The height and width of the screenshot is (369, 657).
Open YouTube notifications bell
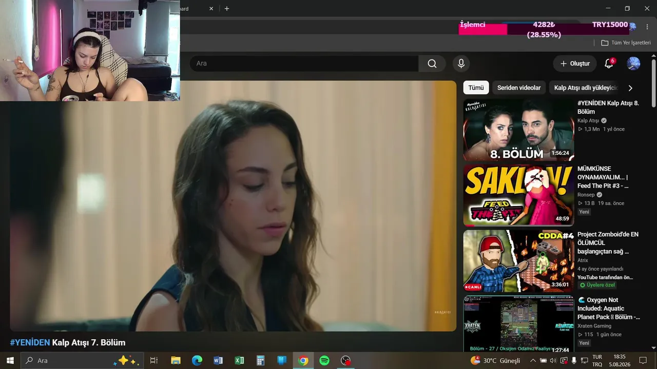point(609,64)
